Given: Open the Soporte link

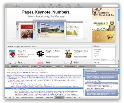Looking at the screenshot, I should [x=96, y=56].
